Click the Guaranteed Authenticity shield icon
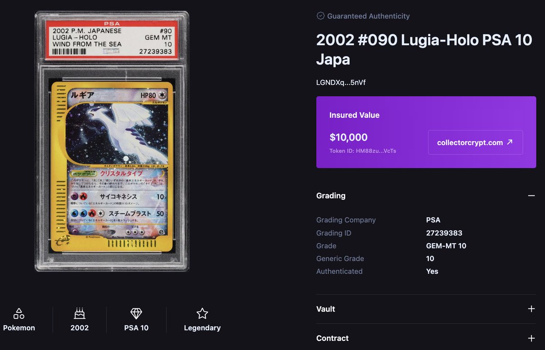Screen dimensions: 545x350 (321, 16)
